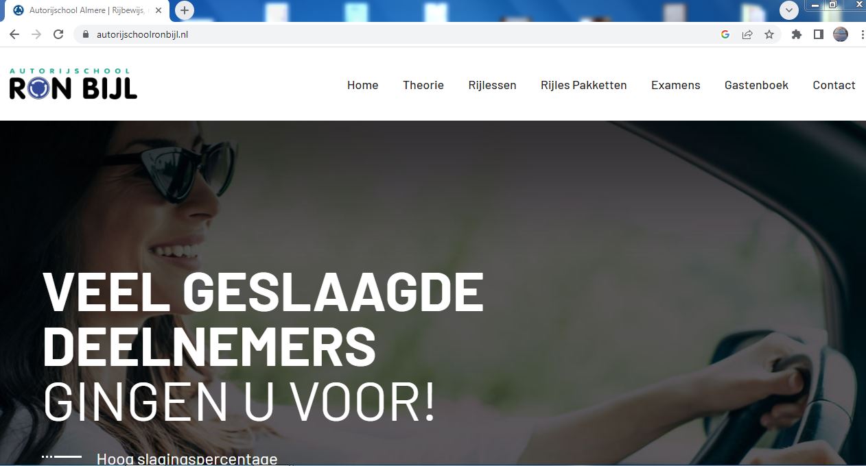The height and width of the screenshot is (466, 866).
Task: Open the Rijles Pakketten menu item
Action: [584, 85]
